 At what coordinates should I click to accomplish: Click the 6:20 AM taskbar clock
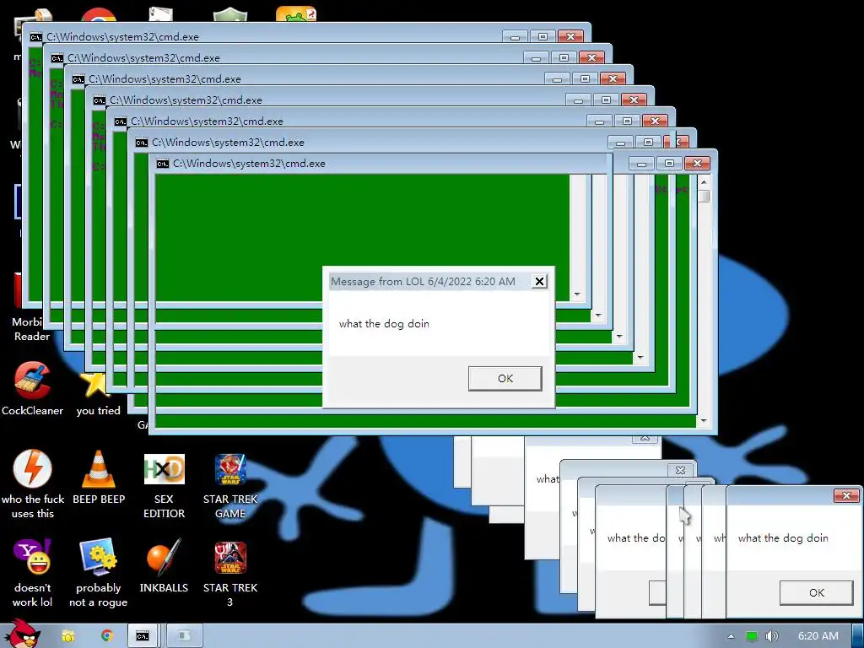[x=818, y=636]
